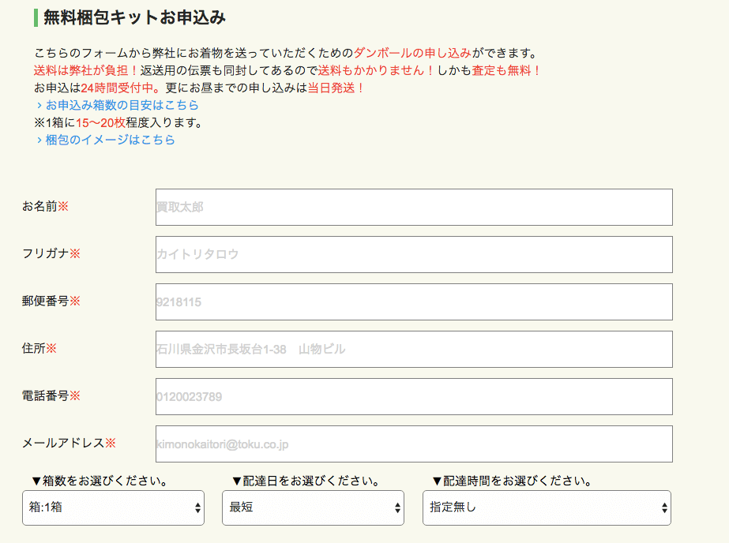The image size is (729, 543).
Task: Focus the メールアドレス email field
Action: pyautogui.click(x=413, y=444)
